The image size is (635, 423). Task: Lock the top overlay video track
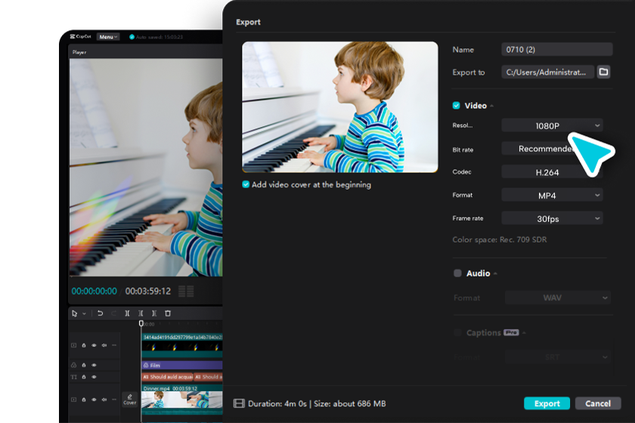[x=84, y=345]
